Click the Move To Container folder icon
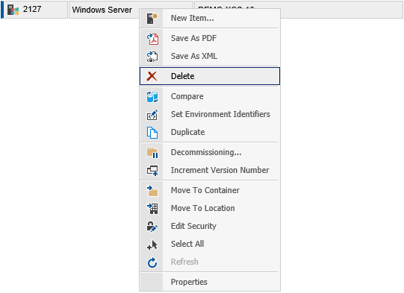 click(x=152, y=191)
